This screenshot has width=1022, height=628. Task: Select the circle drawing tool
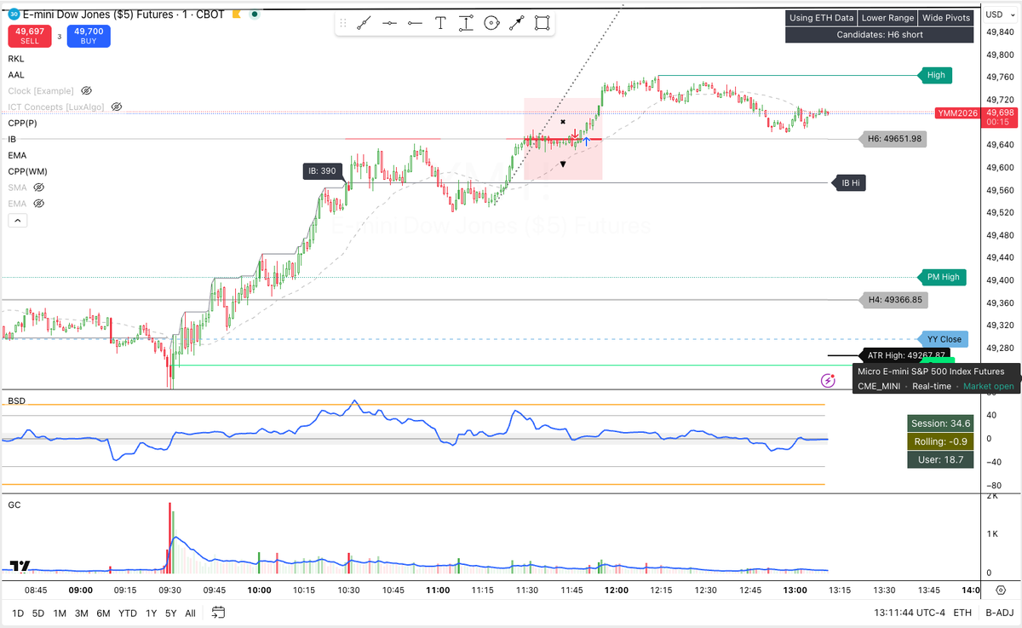point(491,24)
